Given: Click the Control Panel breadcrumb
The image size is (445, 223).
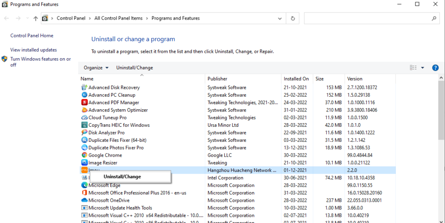Looking at the screenshot, I should coord(71,18).
